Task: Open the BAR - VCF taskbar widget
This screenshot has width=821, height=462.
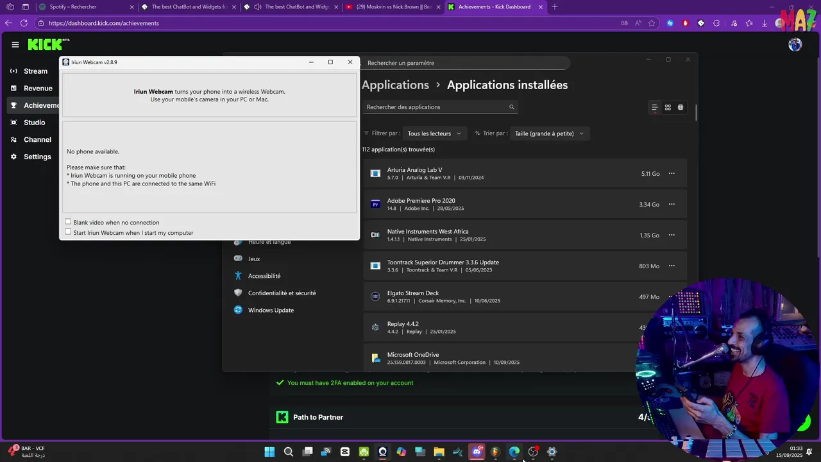Action: click(x=26, y=452)
